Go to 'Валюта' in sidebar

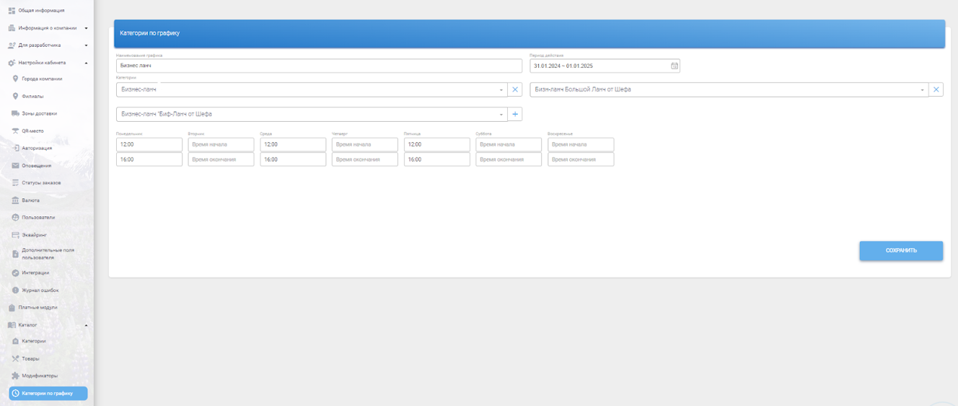pos(30,200)
